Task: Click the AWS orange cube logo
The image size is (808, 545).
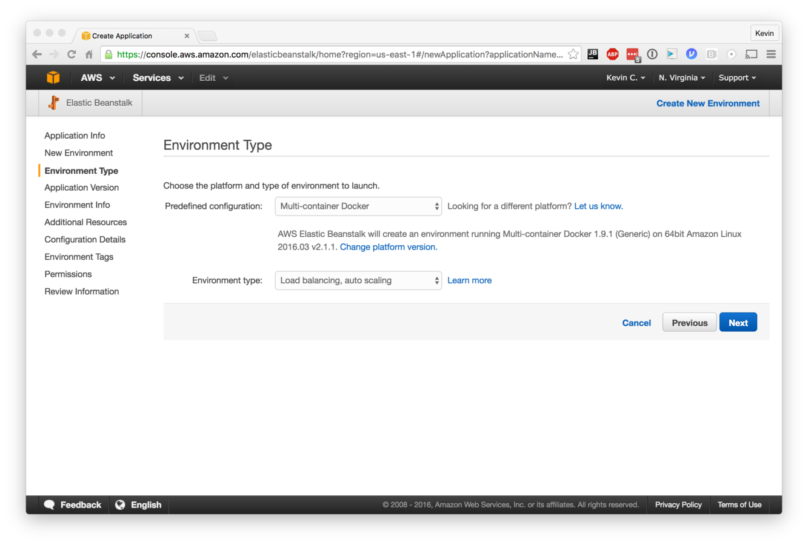Action: click(x=53, y=78)
